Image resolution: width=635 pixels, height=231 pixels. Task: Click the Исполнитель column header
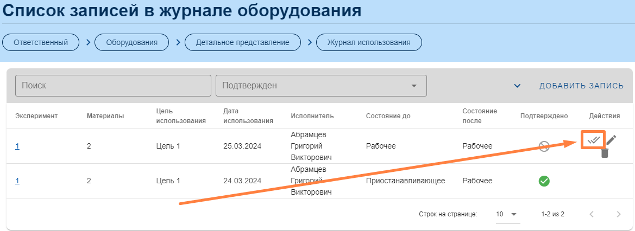[312, 116]
